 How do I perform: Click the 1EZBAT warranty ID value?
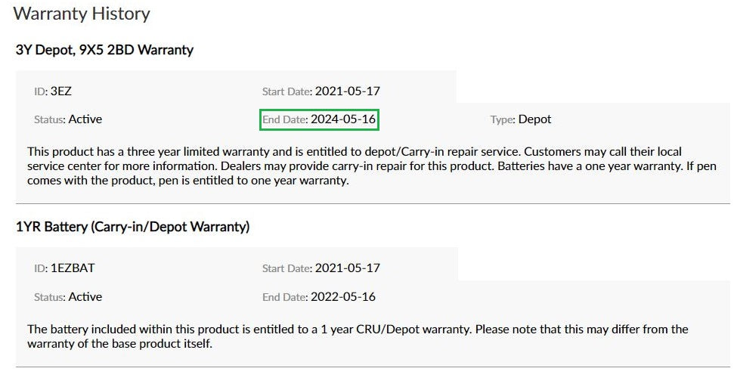73,268
